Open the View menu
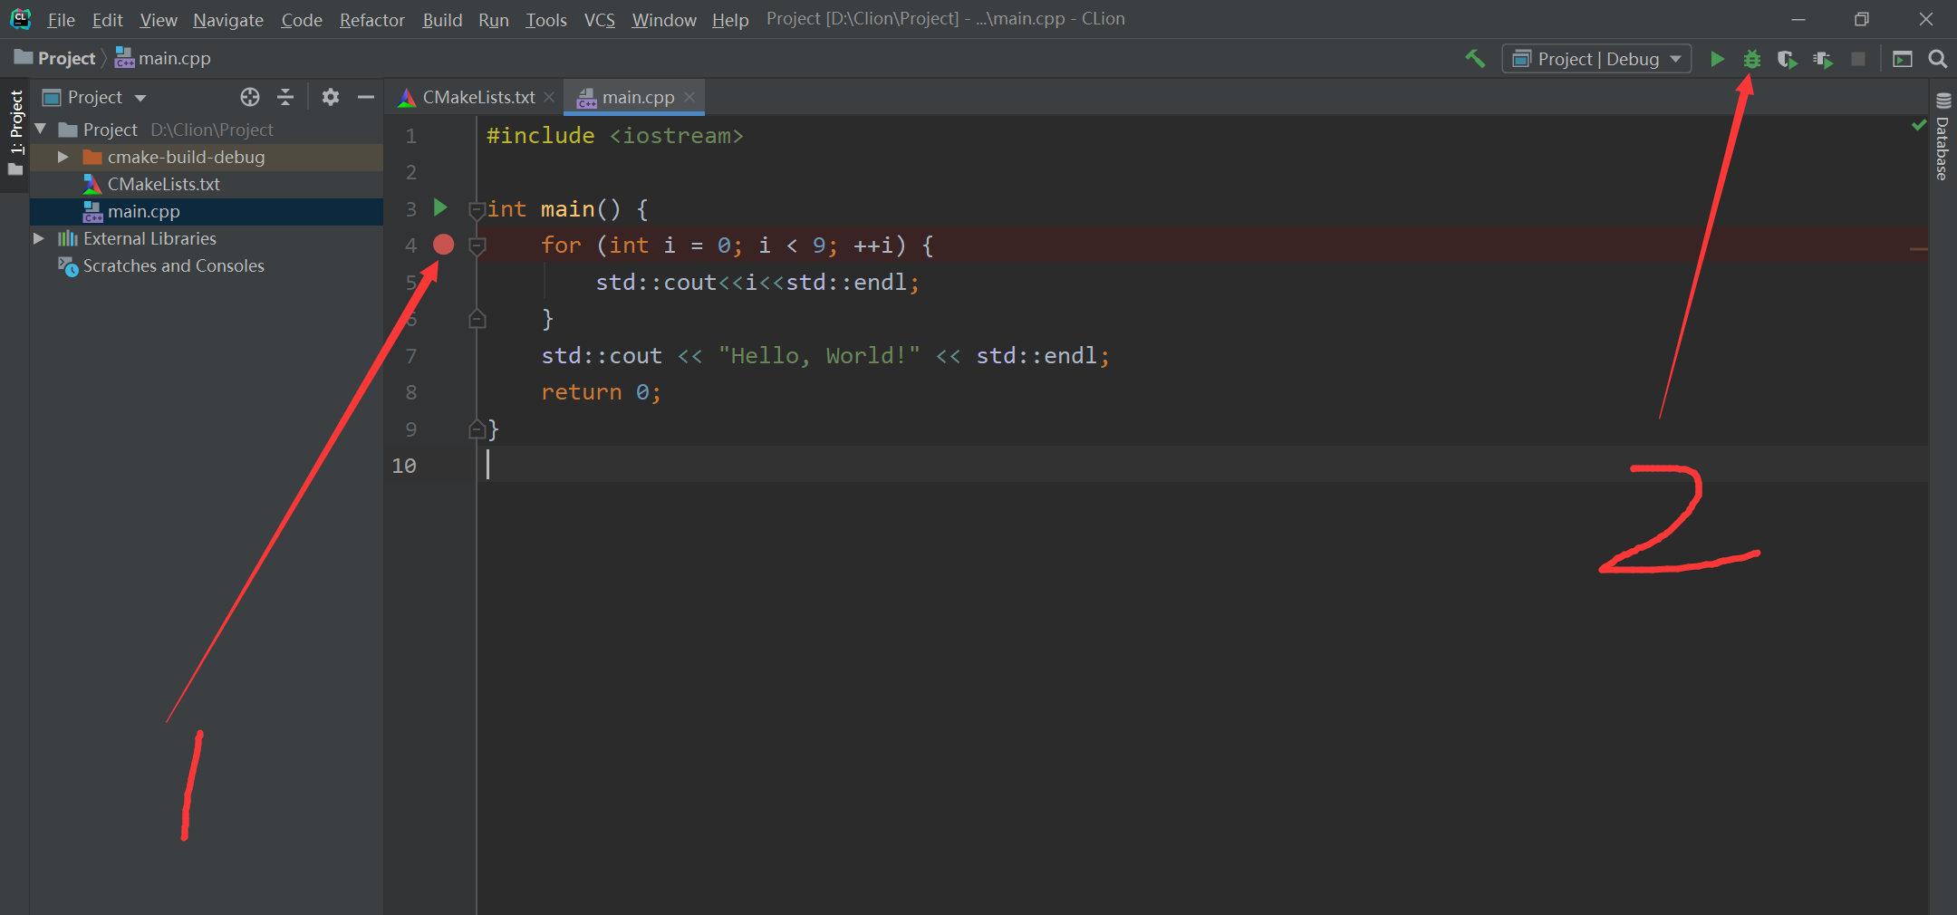Viewport: 1957px width, 915px height. pyautogui.click(x=158, y=19)
